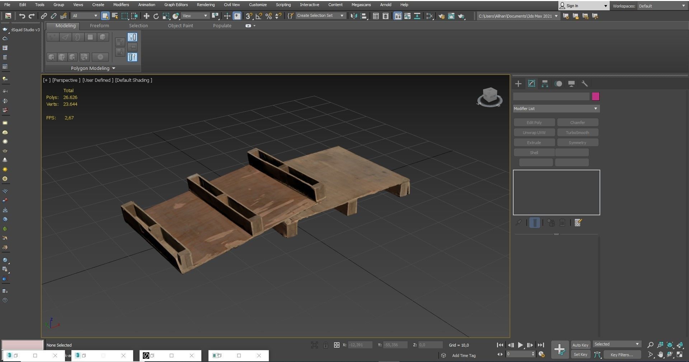Click the Auto Key button
Image resolution: width=689 pixels, height=362 pixels.
coord(580,345)
